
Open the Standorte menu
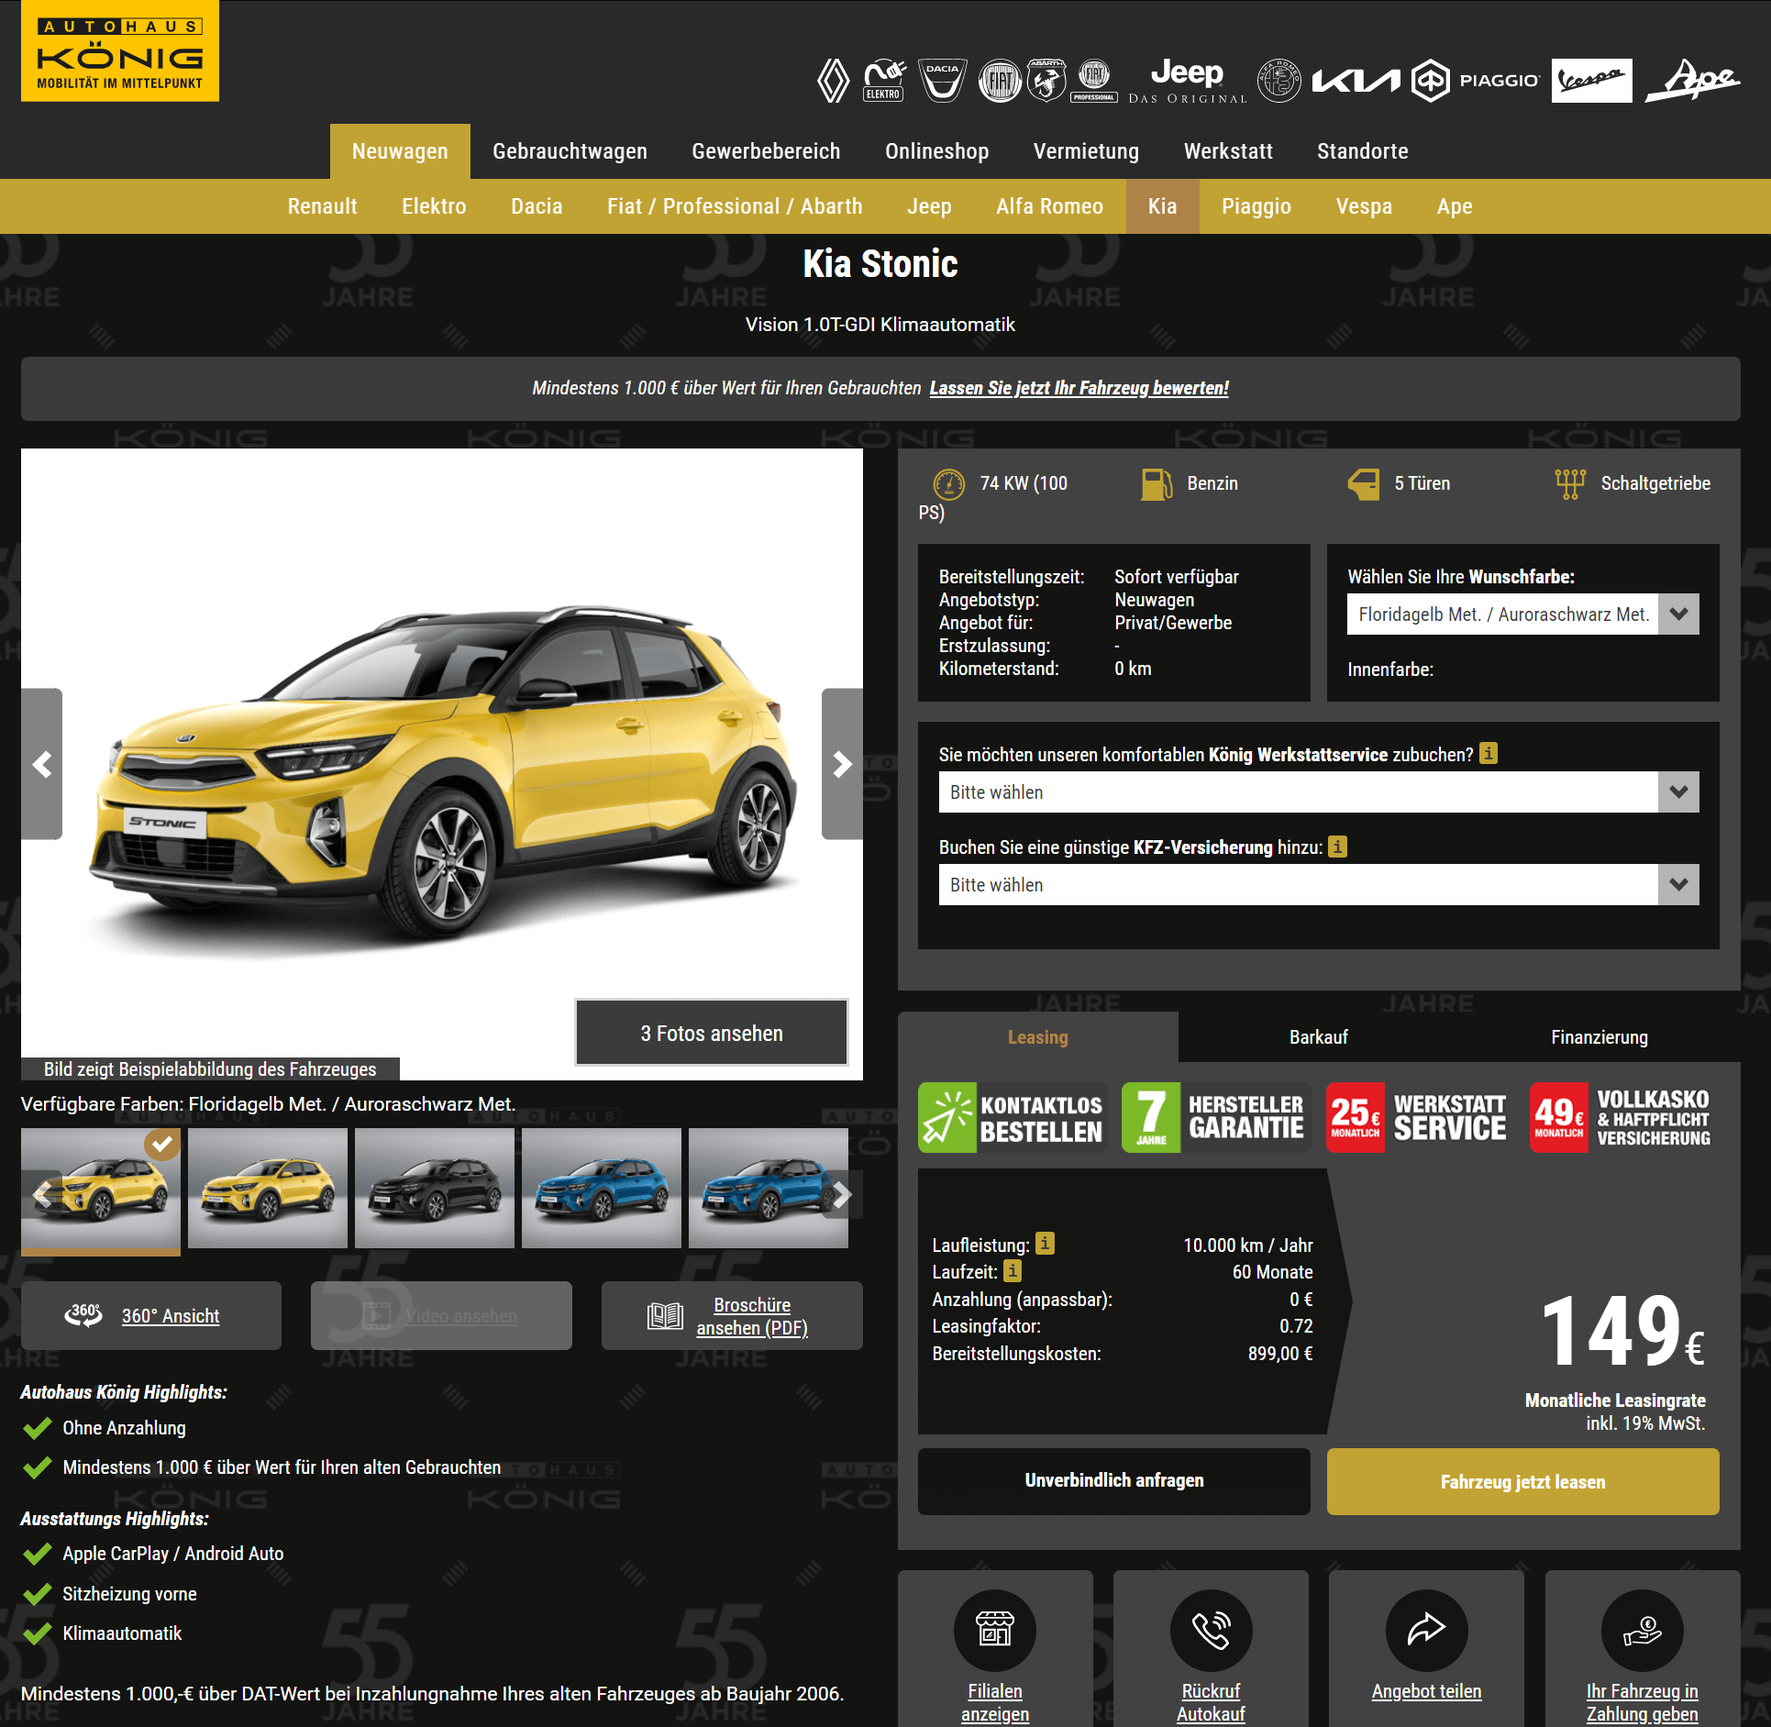coord(1362,151)
